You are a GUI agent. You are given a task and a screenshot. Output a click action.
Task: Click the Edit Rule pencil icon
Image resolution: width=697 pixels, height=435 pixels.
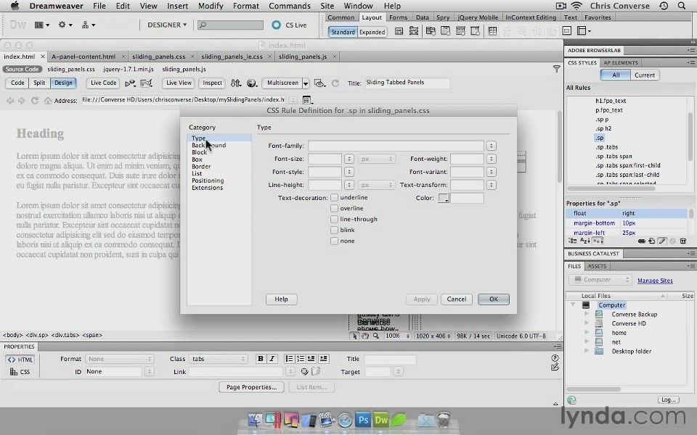[x=662, y=241]
